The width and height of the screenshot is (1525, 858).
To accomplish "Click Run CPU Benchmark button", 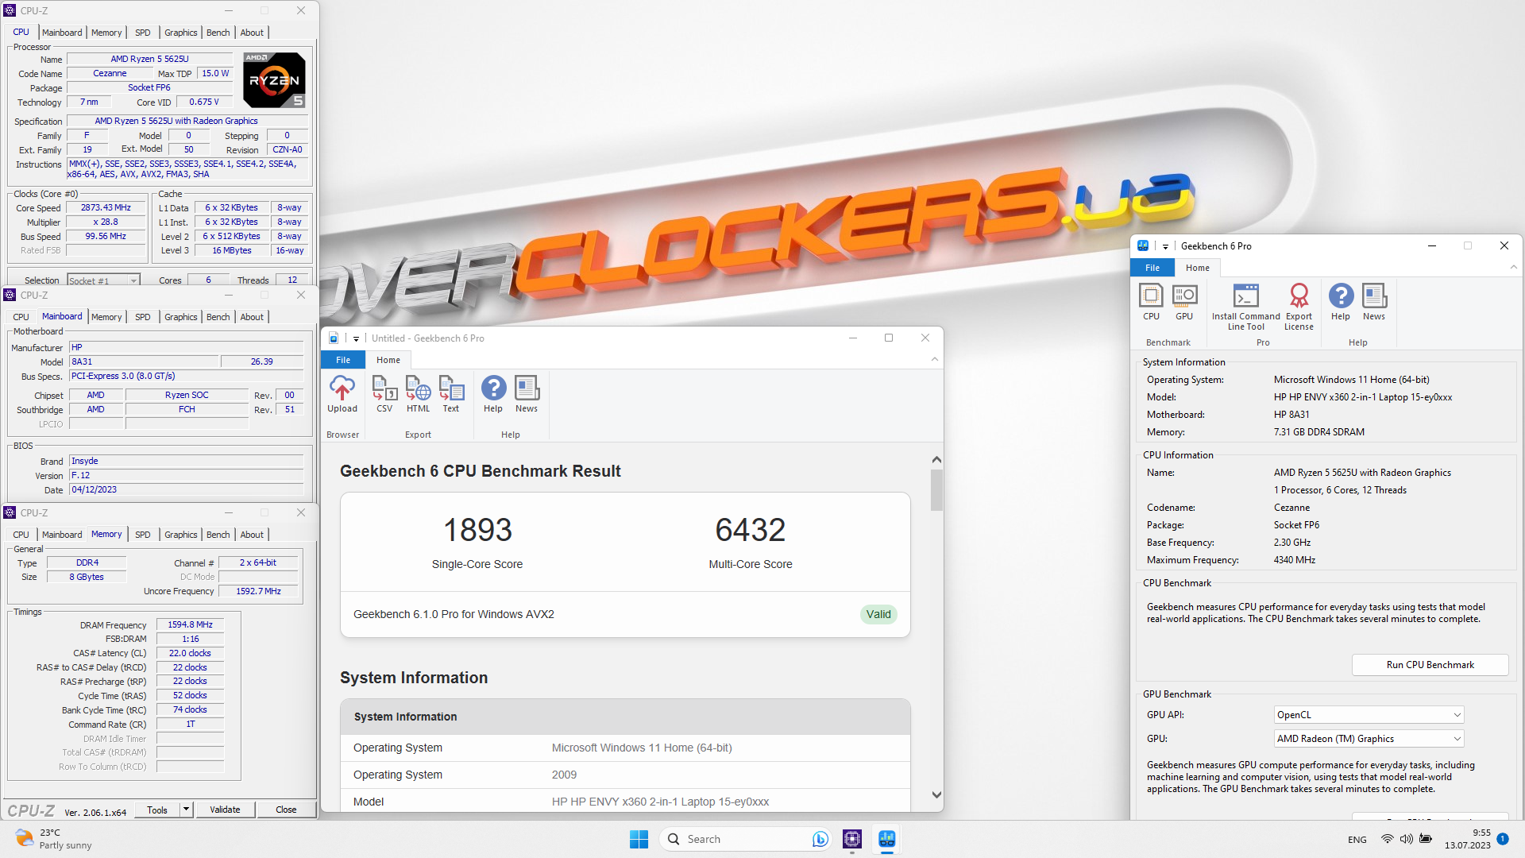I will point(1430,665).
